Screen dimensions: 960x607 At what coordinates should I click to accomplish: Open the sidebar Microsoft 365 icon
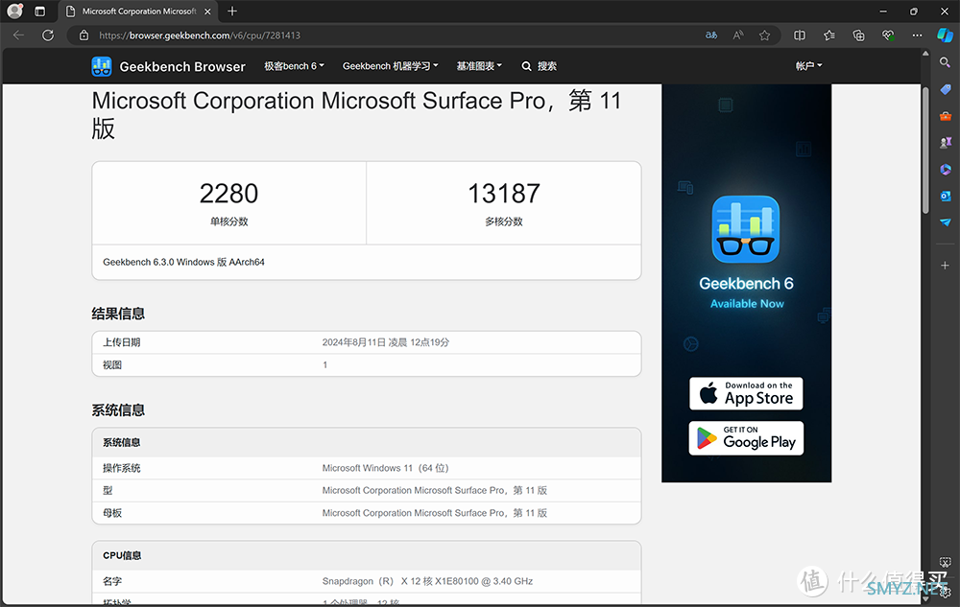946,170
